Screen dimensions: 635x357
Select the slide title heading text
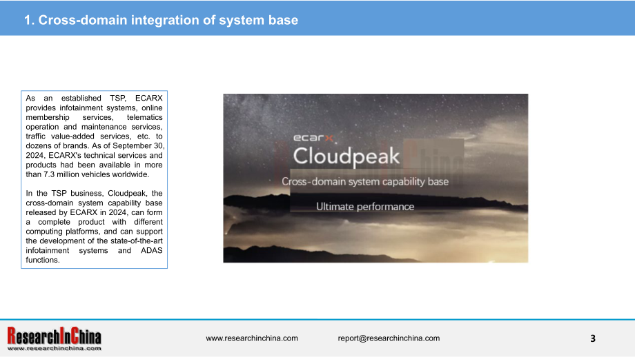pyautogui.click(x=161, y=20)
